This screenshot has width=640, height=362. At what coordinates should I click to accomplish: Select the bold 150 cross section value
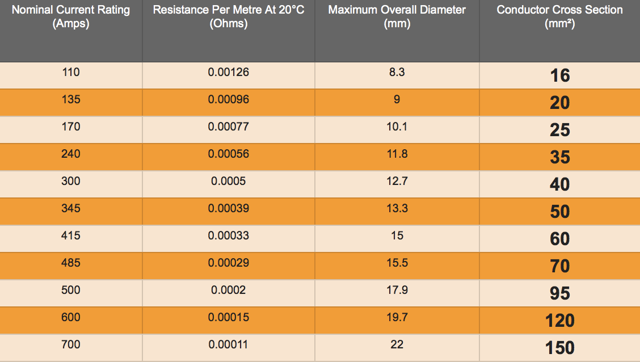(x=559, y=348)
